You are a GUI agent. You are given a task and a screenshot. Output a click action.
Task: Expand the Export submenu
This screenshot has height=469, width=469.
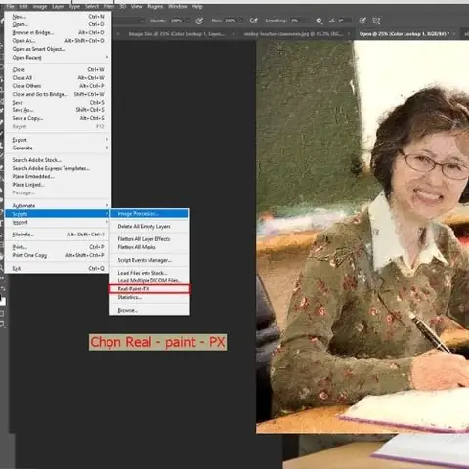coord(59,140)
